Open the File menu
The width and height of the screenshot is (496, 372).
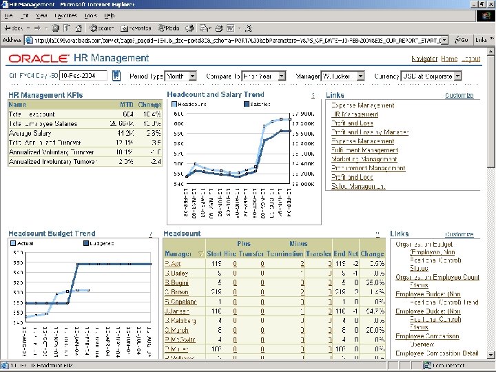[8, 15]
